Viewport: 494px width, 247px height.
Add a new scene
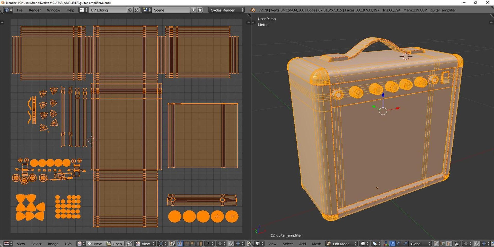(x=193, y=10)
